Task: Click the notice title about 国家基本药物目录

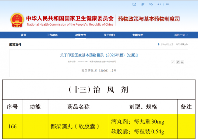Action: coord(99,55)
